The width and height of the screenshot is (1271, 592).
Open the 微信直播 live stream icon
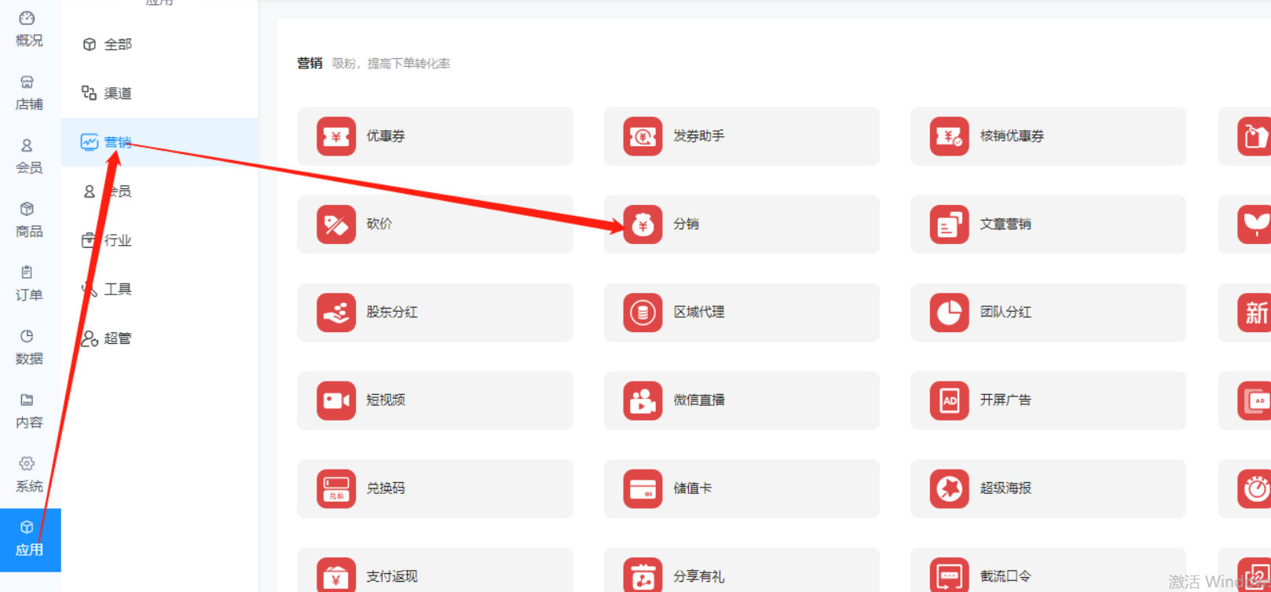pos(643,400)
